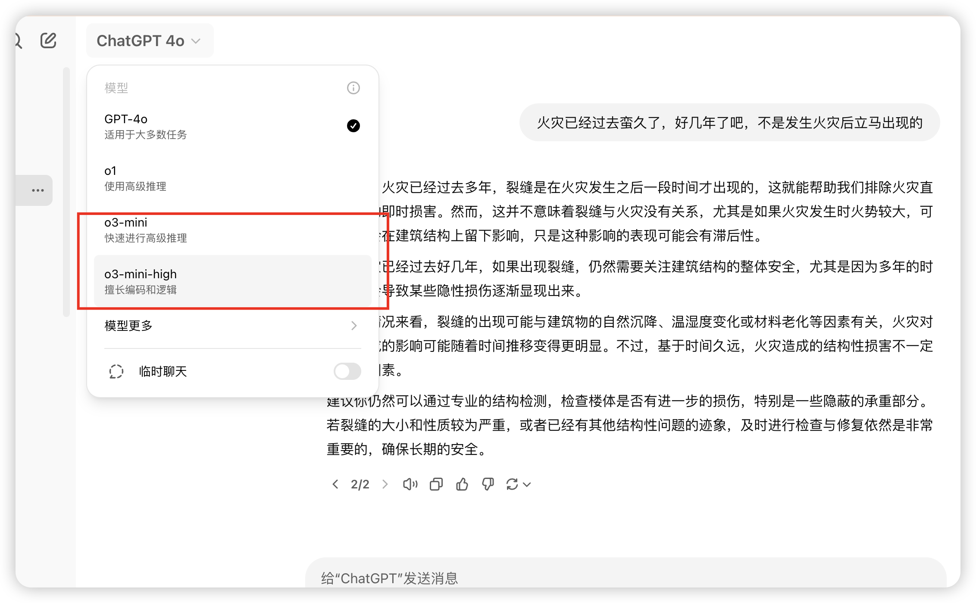Click the model info icon

point(353,88)
